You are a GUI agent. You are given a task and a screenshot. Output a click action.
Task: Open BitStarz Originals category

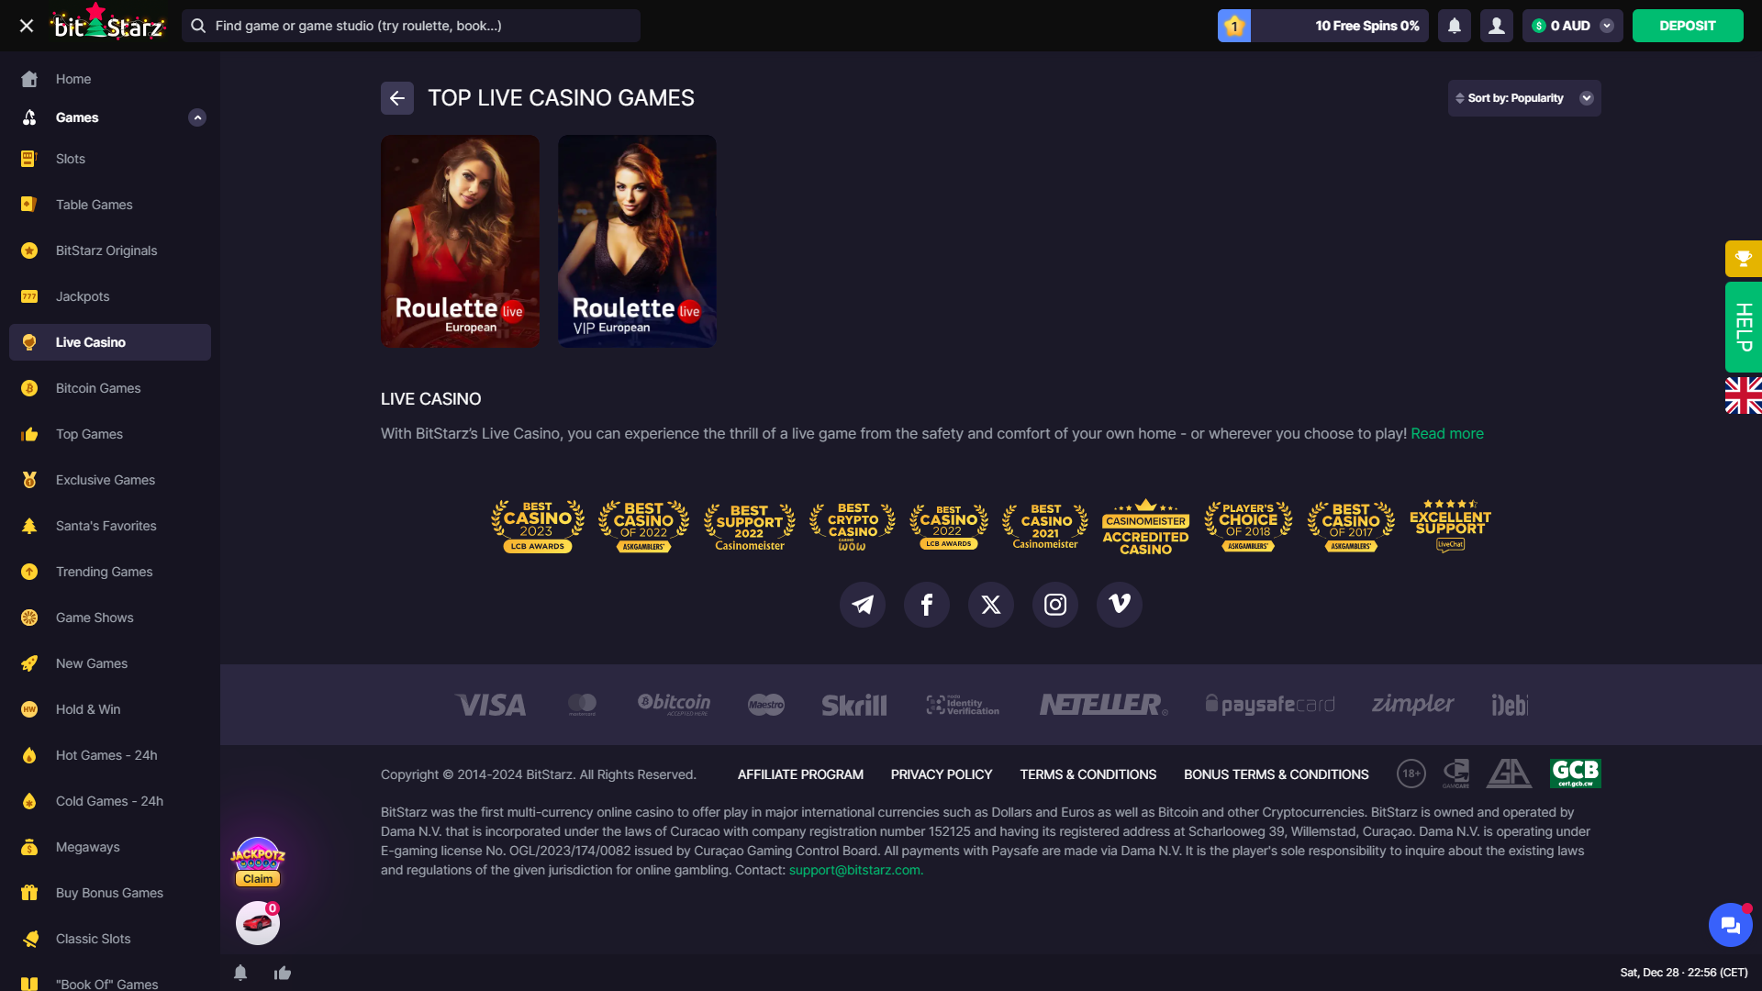point(110,251)
